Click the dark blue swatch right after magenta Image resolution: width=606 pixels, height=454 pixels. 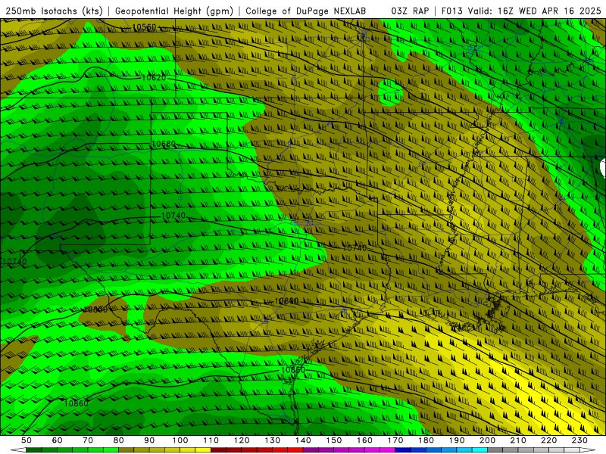tap(403, 450)
